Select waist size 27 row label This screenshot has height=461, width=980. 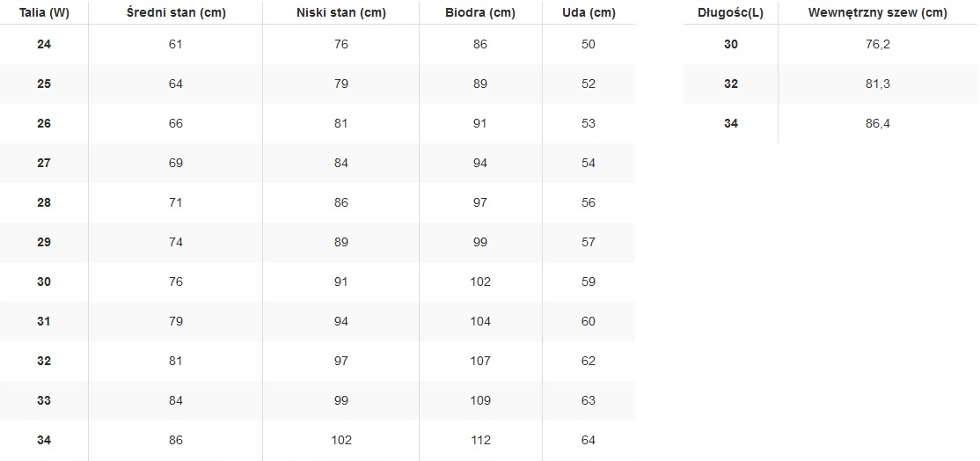[44, 163]
